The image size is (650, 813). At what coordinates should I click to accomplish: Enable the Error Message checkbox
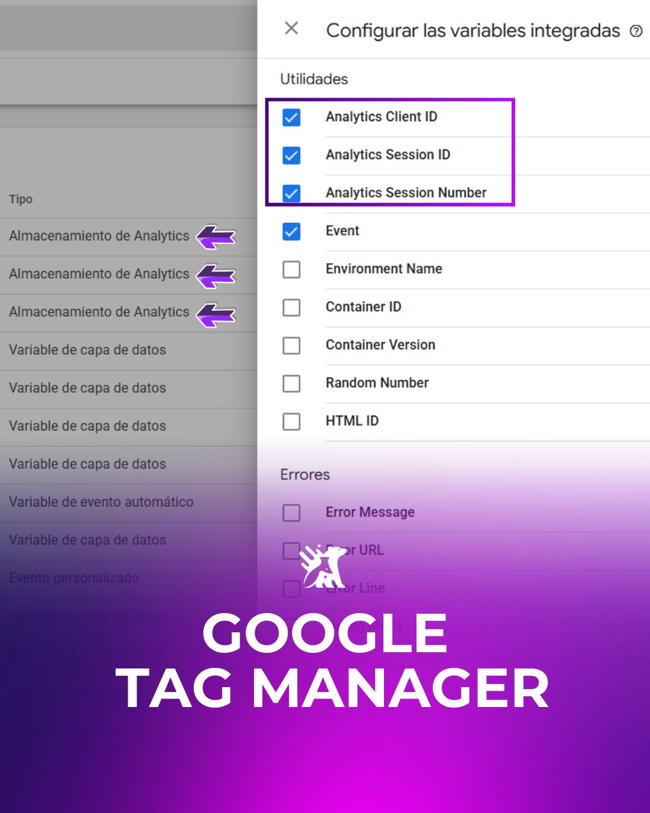coord(291,512)
